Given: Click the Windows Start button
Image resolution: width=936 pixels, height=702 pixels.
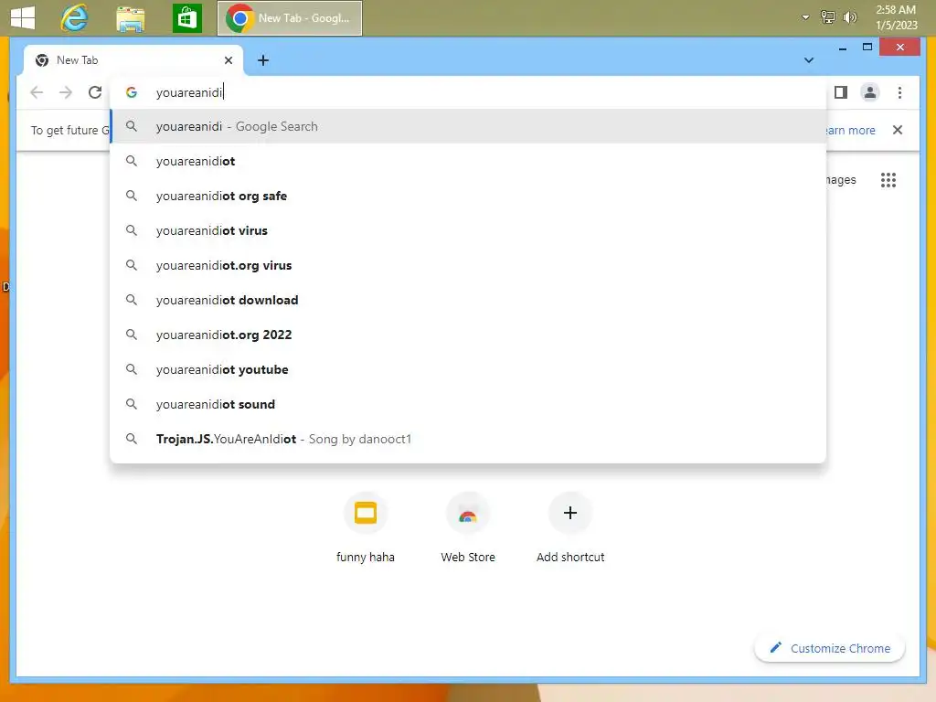Looking at the screenshot, I should pos(23,18).
